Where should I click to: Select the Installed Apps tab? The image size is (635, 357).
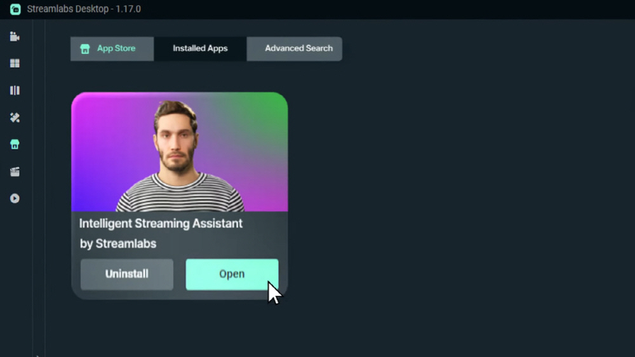[x=200, y=49]
